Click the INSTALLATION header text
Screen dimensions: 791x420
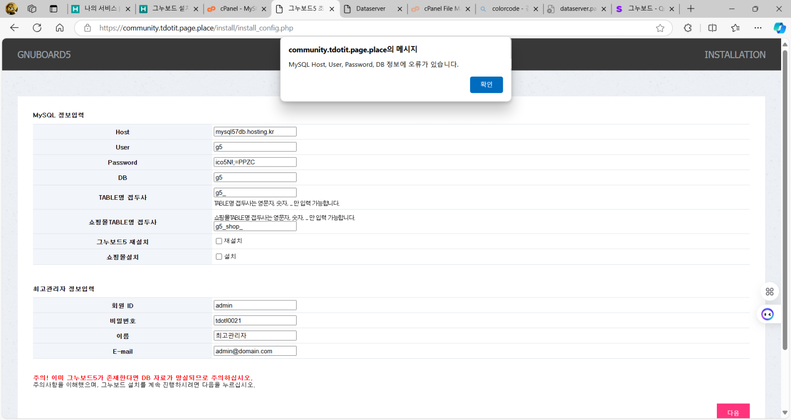(735, 55)
